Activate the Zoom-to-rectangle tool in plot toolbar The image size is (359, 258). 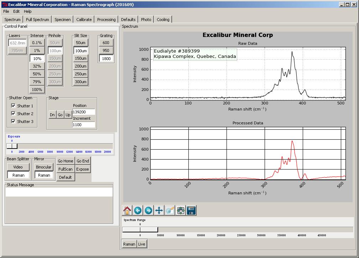170,210
